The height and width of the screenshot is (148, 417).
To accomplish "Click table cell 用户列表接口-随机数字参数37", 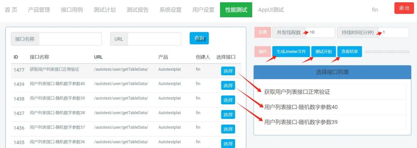I will [x=58, y=127].
